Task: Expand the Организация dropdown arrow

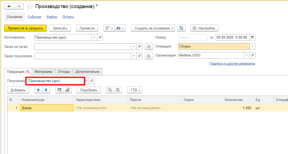Action: pos(247,55)
